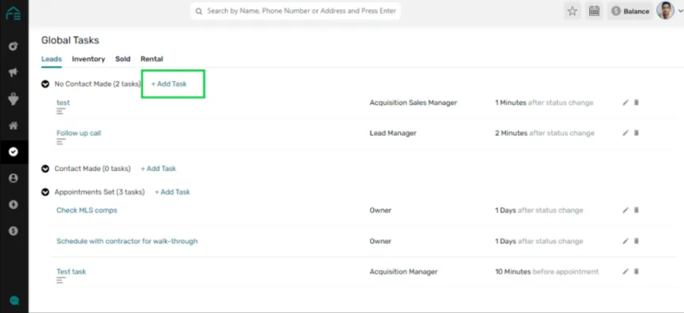
Task: Click the star favorites icon in header
Action: 572,11
